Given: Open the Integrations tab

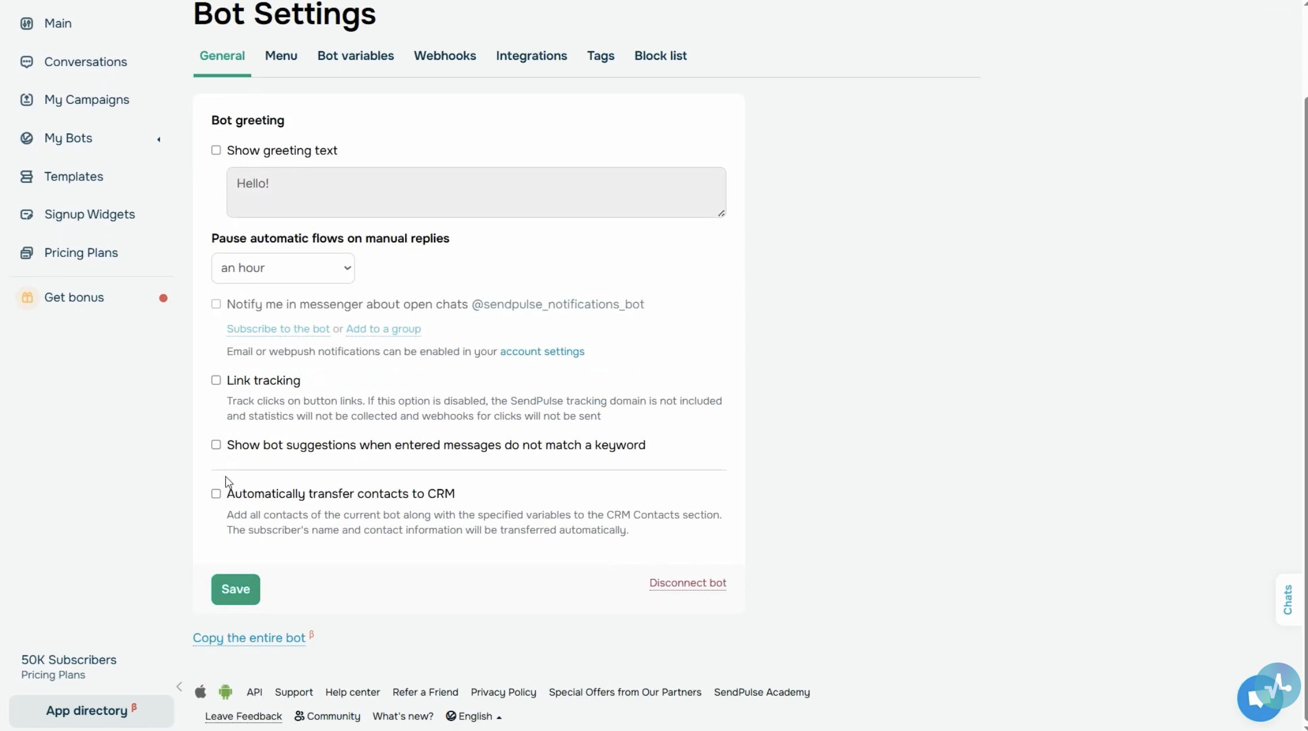Looking at the screenshot, I should 532,56.
